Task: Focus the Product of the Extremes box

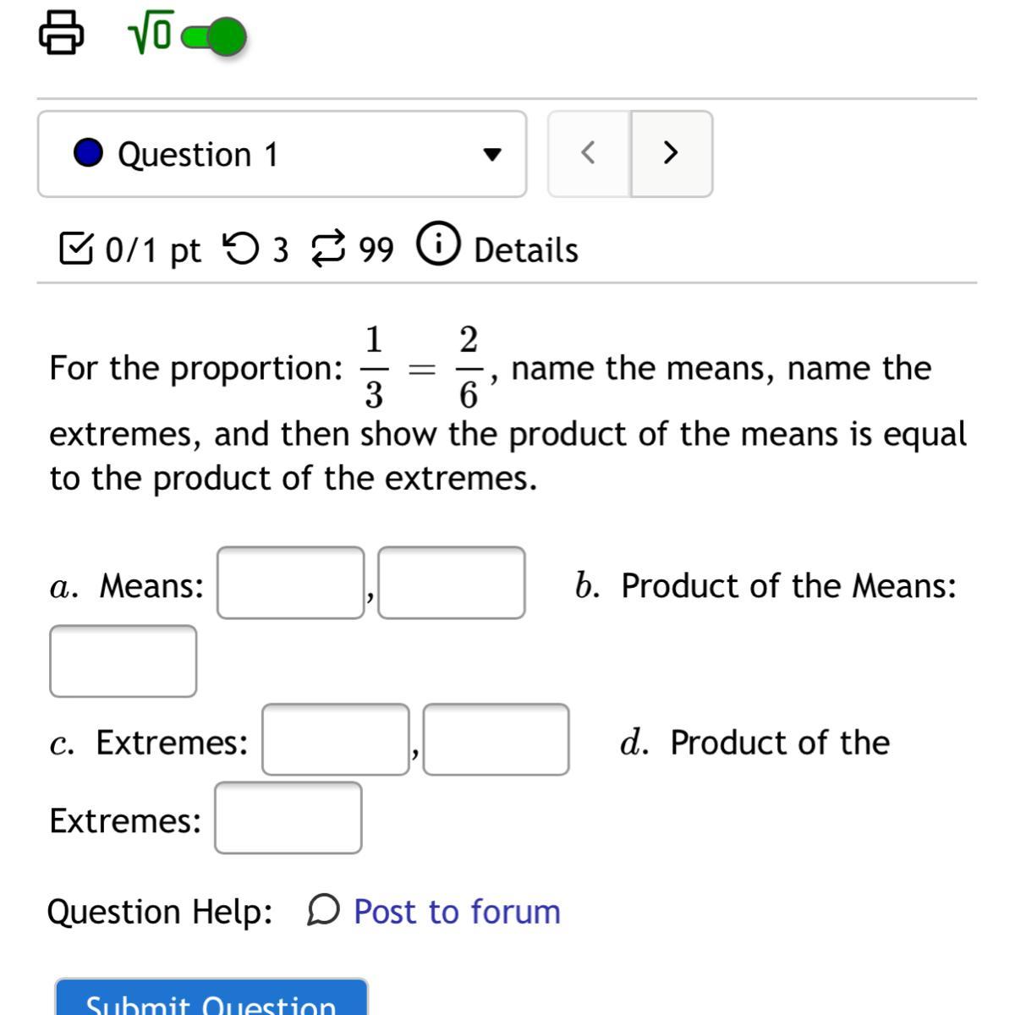Action: (x=288, y=818)
